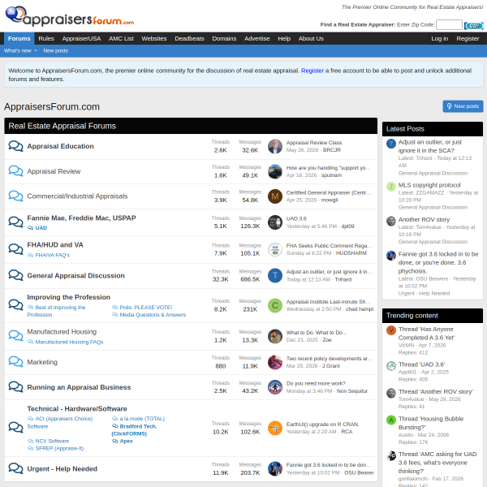The height and width of the screenshot is (487, 487).
Task: Open the A avatar beside Housing Bubble Bursting
Action: pyautogui.click(x=390, y=420)
